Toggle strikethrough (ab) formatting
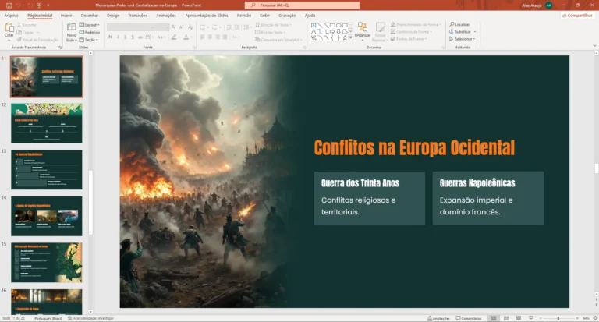599x322 pixels. pos(140,37)
